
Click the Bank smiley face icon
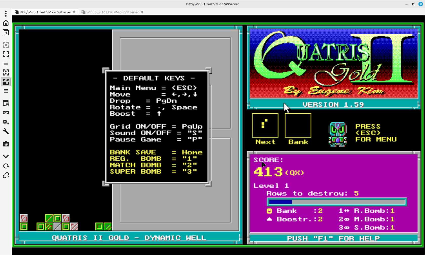coord(269,211)
